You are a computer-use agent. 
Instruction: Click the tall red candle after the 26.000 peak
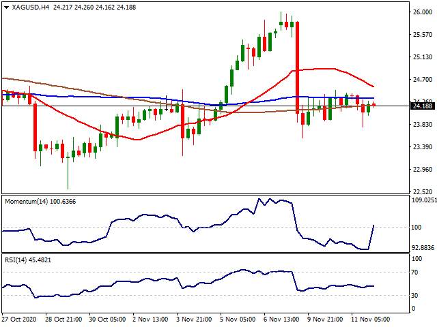point(298,67)
